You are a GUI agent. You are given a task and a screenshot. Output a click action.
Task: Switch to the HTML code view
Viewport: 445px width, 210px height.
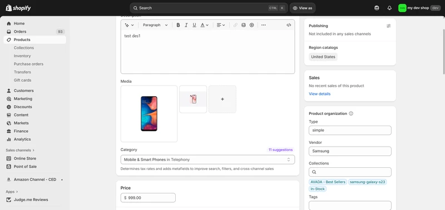point(289,25)
